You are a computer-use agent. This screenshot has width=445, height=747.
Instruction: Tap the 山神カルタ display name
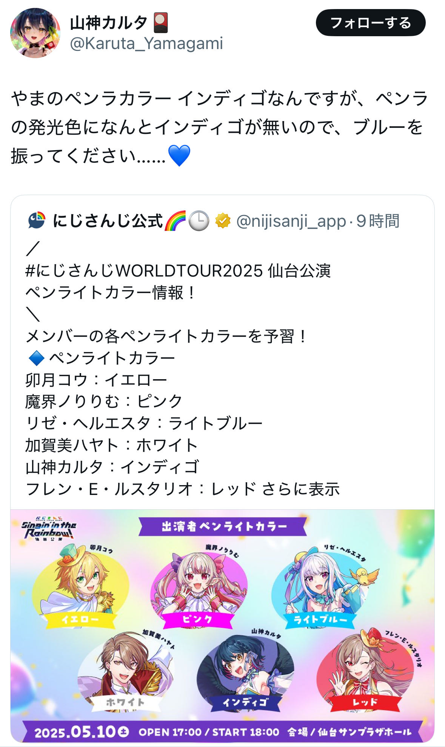(109, 23)
